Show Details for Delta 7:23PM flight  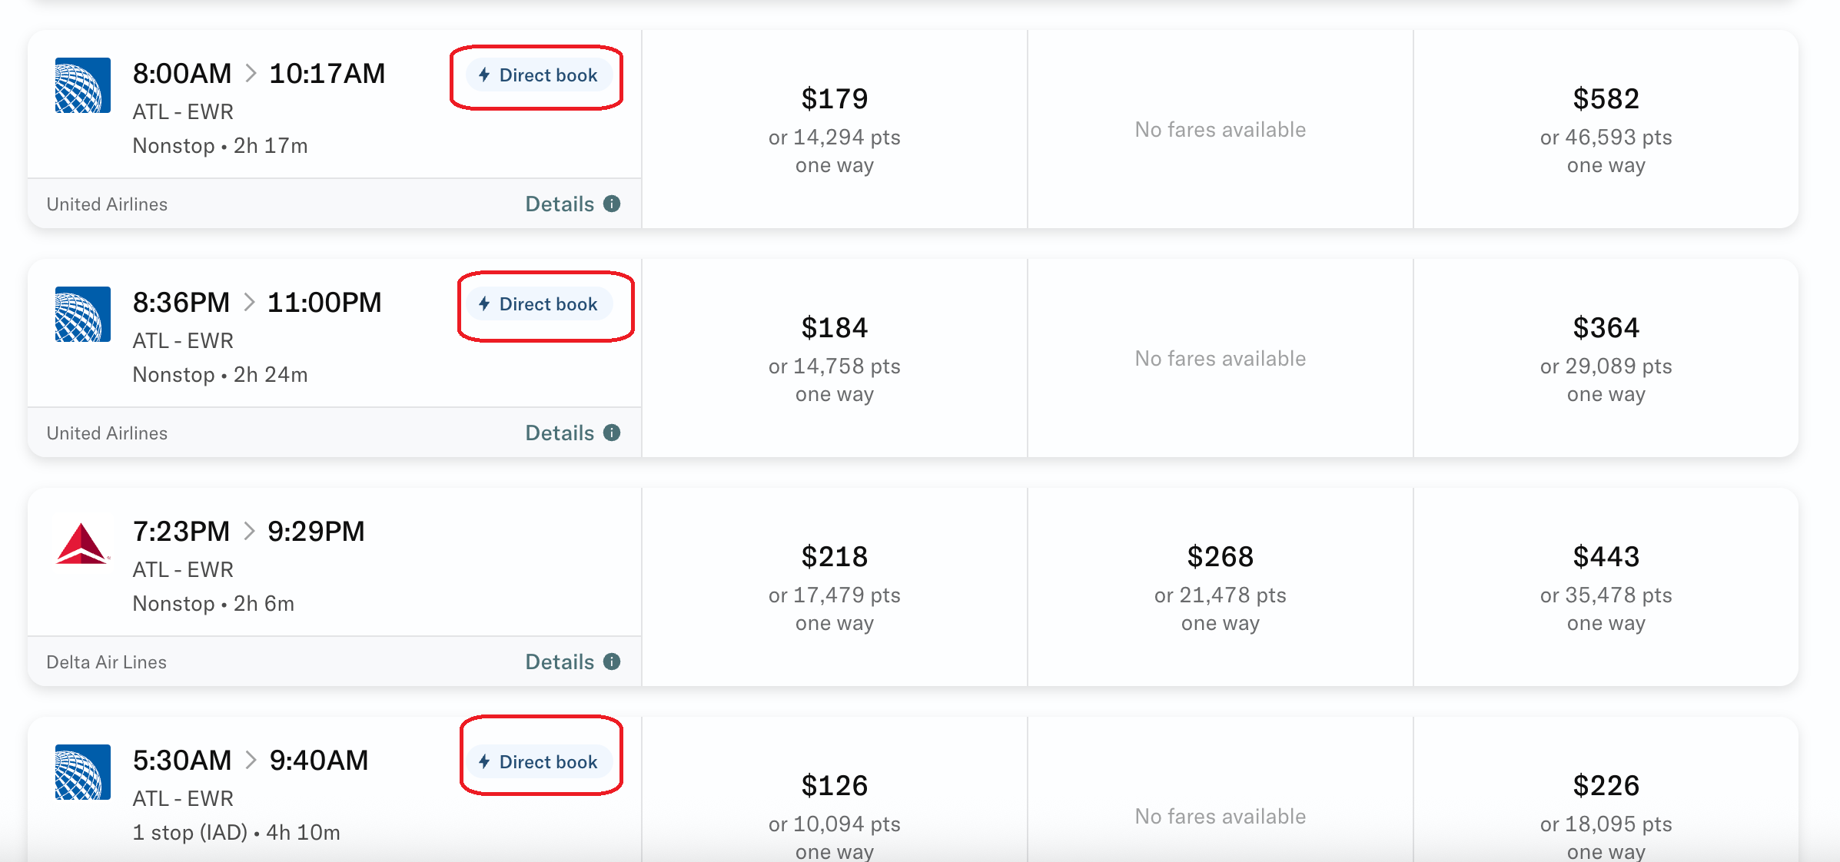(x=560, y=661)
